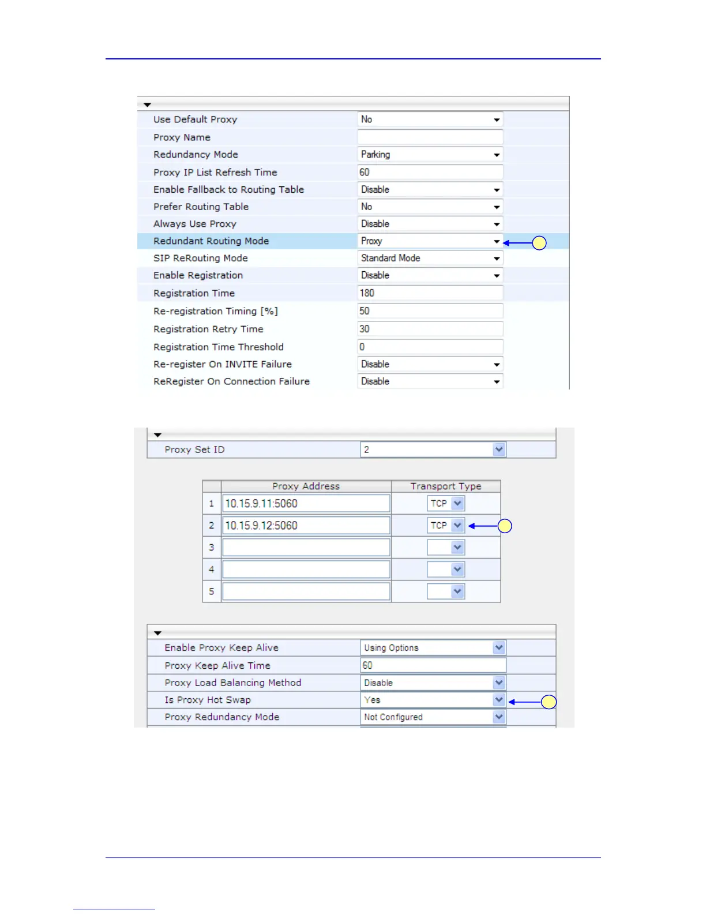Open the Enable Registration dropdown
This screenshot has height=914, width=706.
[430, 275]
